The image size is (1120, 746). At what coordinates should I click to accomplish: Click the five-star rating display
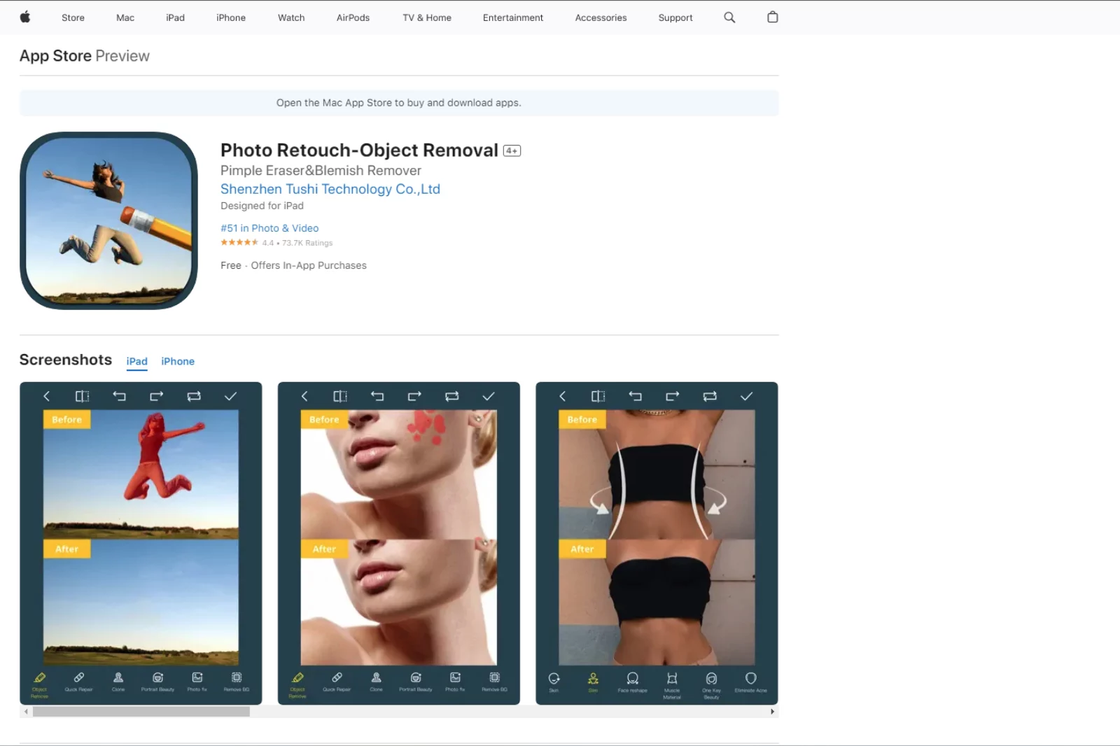coord(239,242)
